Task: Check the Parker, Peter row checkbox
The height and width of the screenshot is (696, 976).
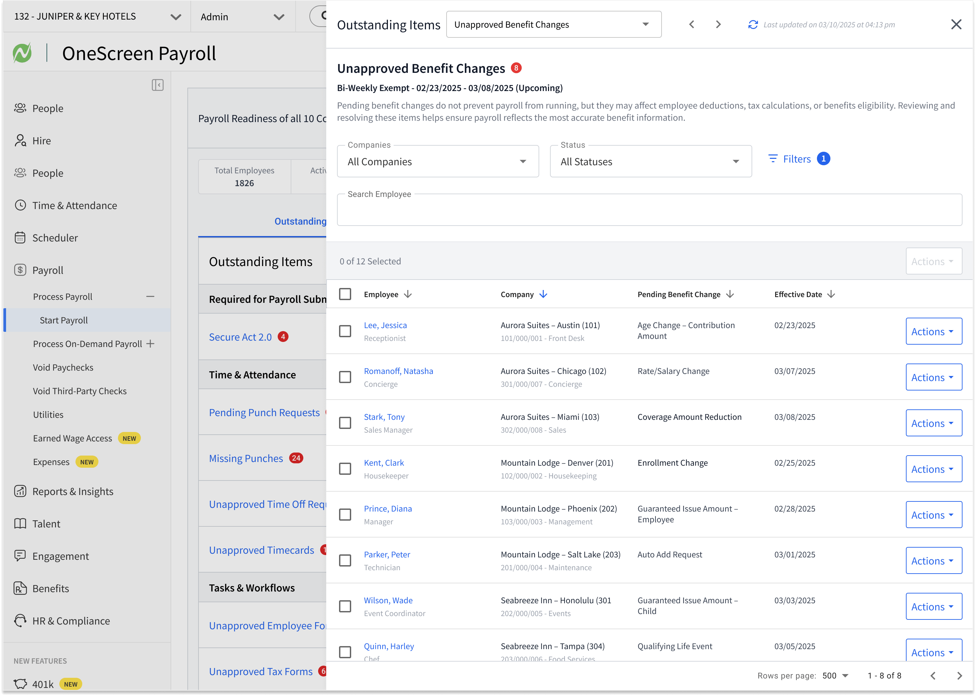Action: point(345,560)
